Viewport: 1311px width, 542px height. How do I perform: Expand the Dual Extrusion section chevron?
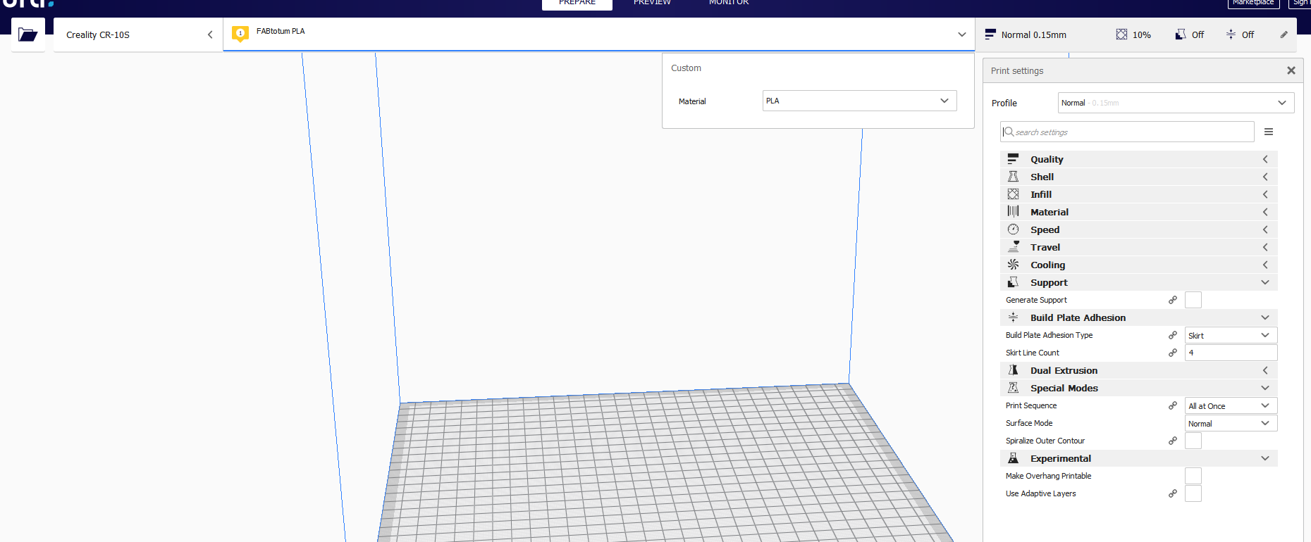(1265, 370)
